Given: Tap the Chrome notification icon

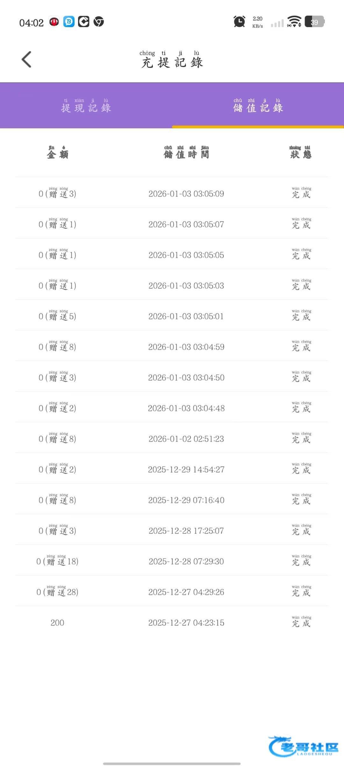Looking at the screenshot, I should pyautogui.click(x=99, y=22).
